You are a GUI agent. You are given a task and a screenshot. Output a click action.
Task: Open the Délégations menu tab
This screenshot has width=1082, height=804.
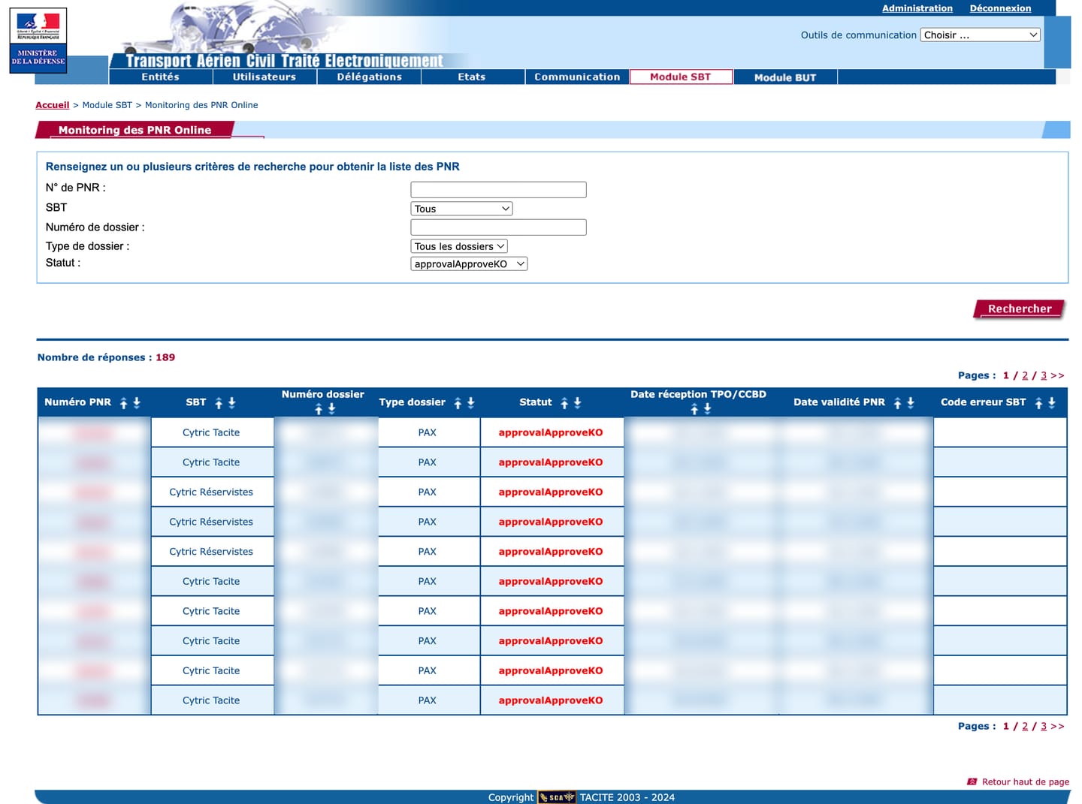pyautogui.click(x=369, y=77)
